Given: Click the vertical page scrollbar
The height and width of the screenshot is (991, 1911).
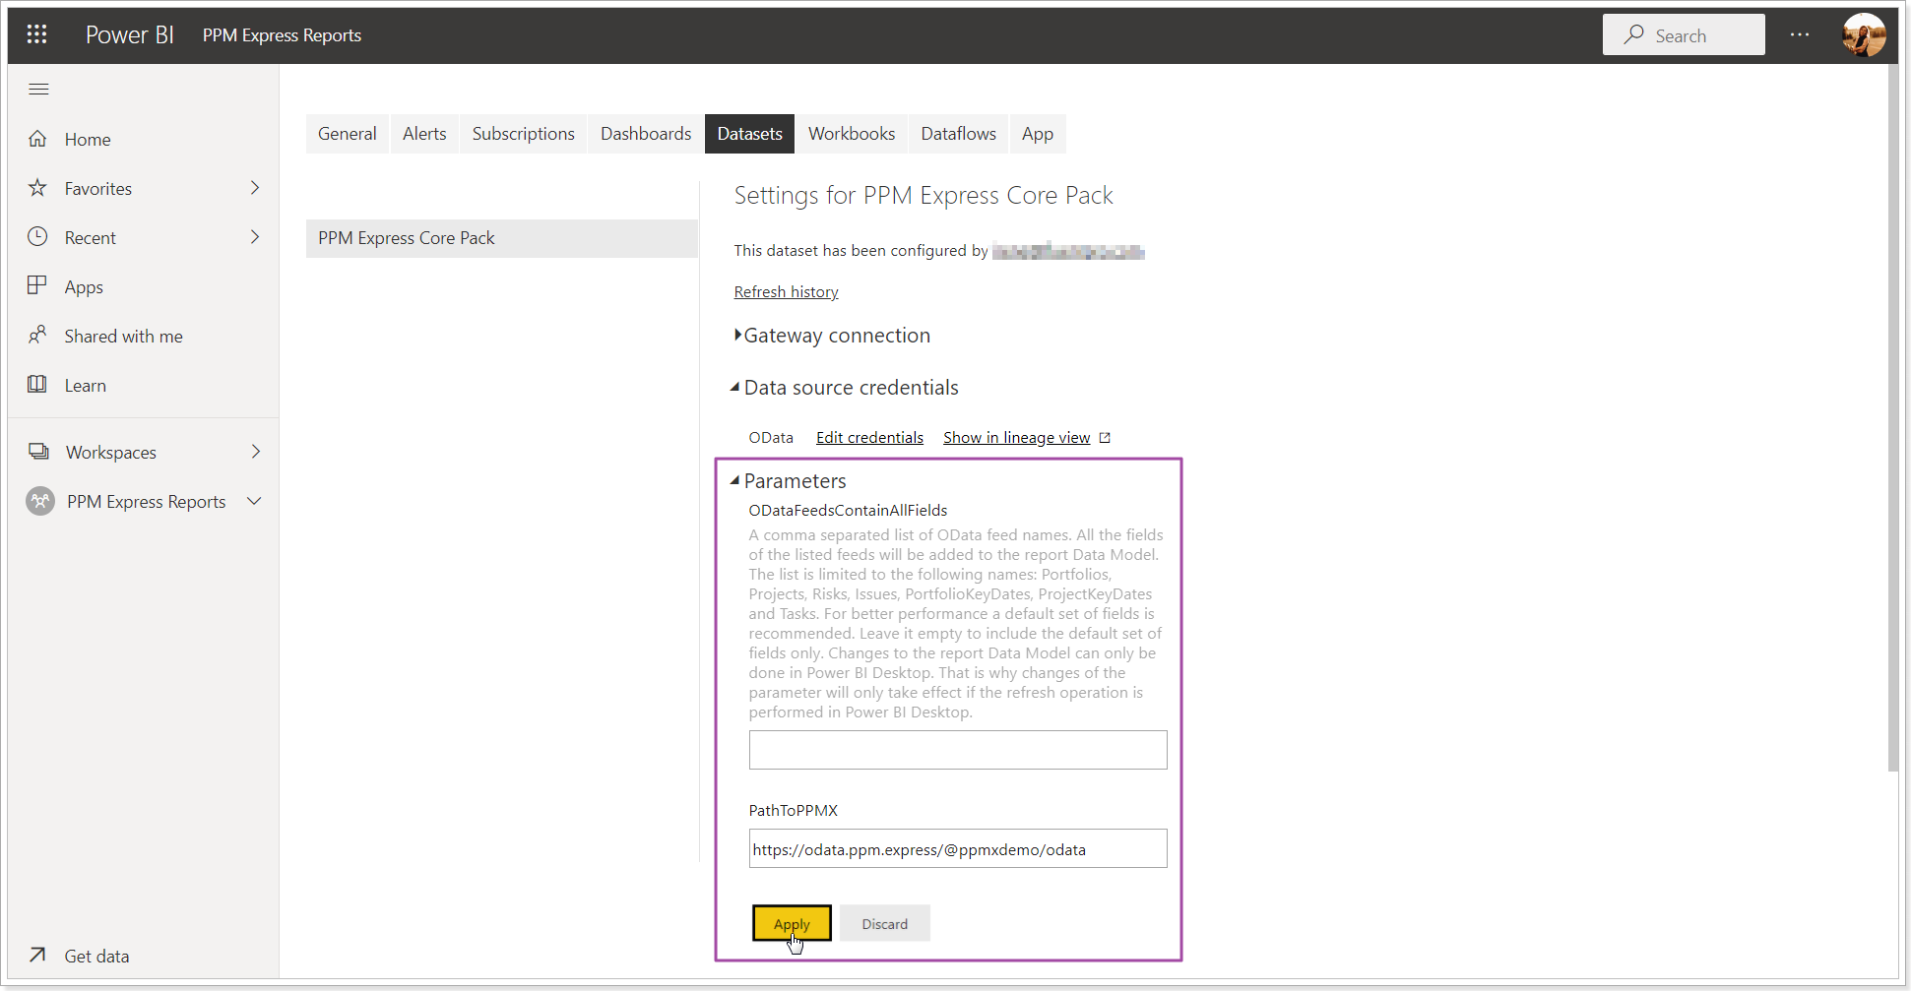Looking at the screenshot, I should (1892, 418).
